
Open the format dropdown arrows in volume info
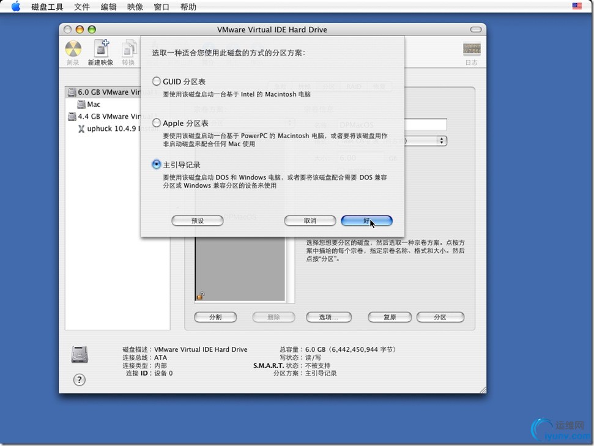click(x=441, y=141)
